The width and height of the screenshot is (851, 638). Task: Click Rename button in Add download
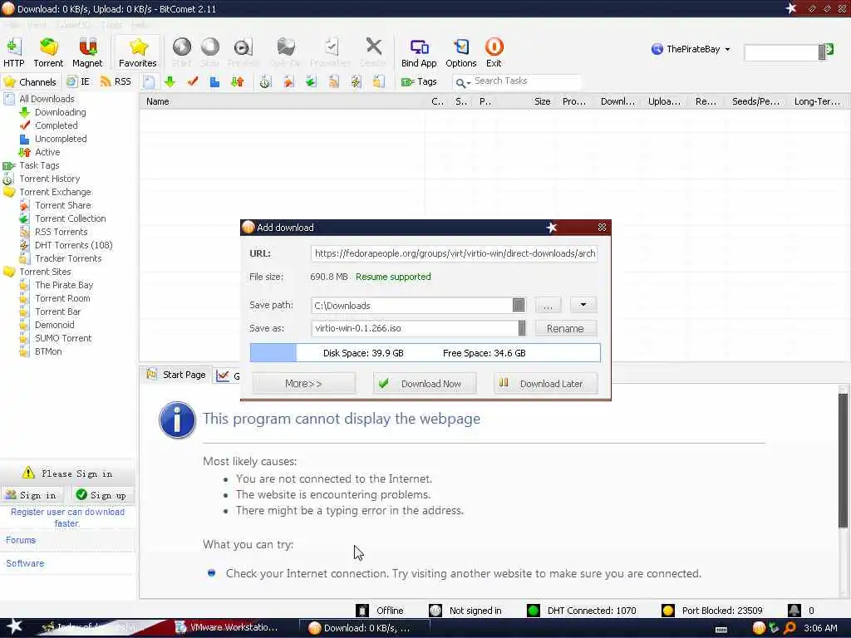(x=565, y=328)
